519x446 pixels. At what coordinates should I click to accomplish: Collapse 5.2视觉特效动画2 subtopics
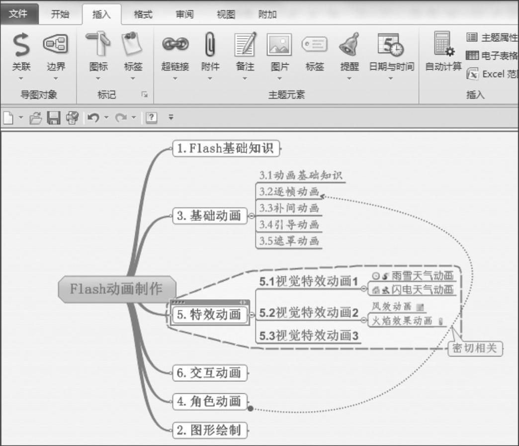click(363, 320)
